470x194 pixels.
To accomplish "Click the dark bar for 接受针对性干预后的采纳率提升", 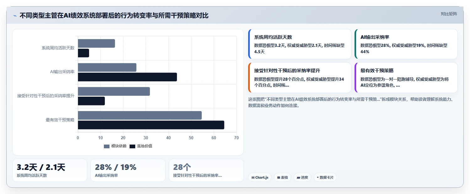I will click(x=91, y=101).
